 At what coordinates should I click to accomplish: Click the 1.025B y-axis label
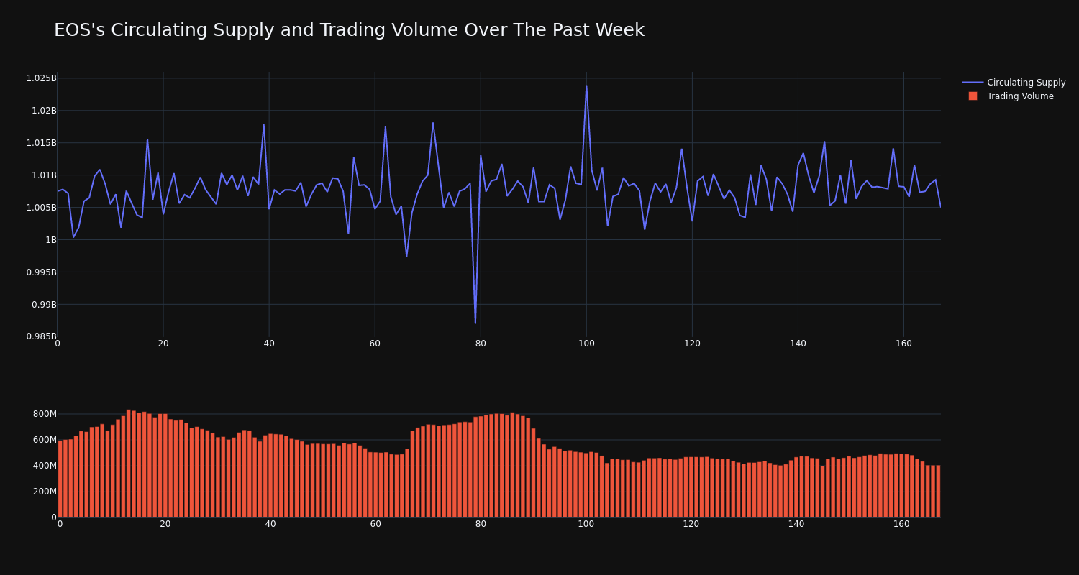[41, 78]
